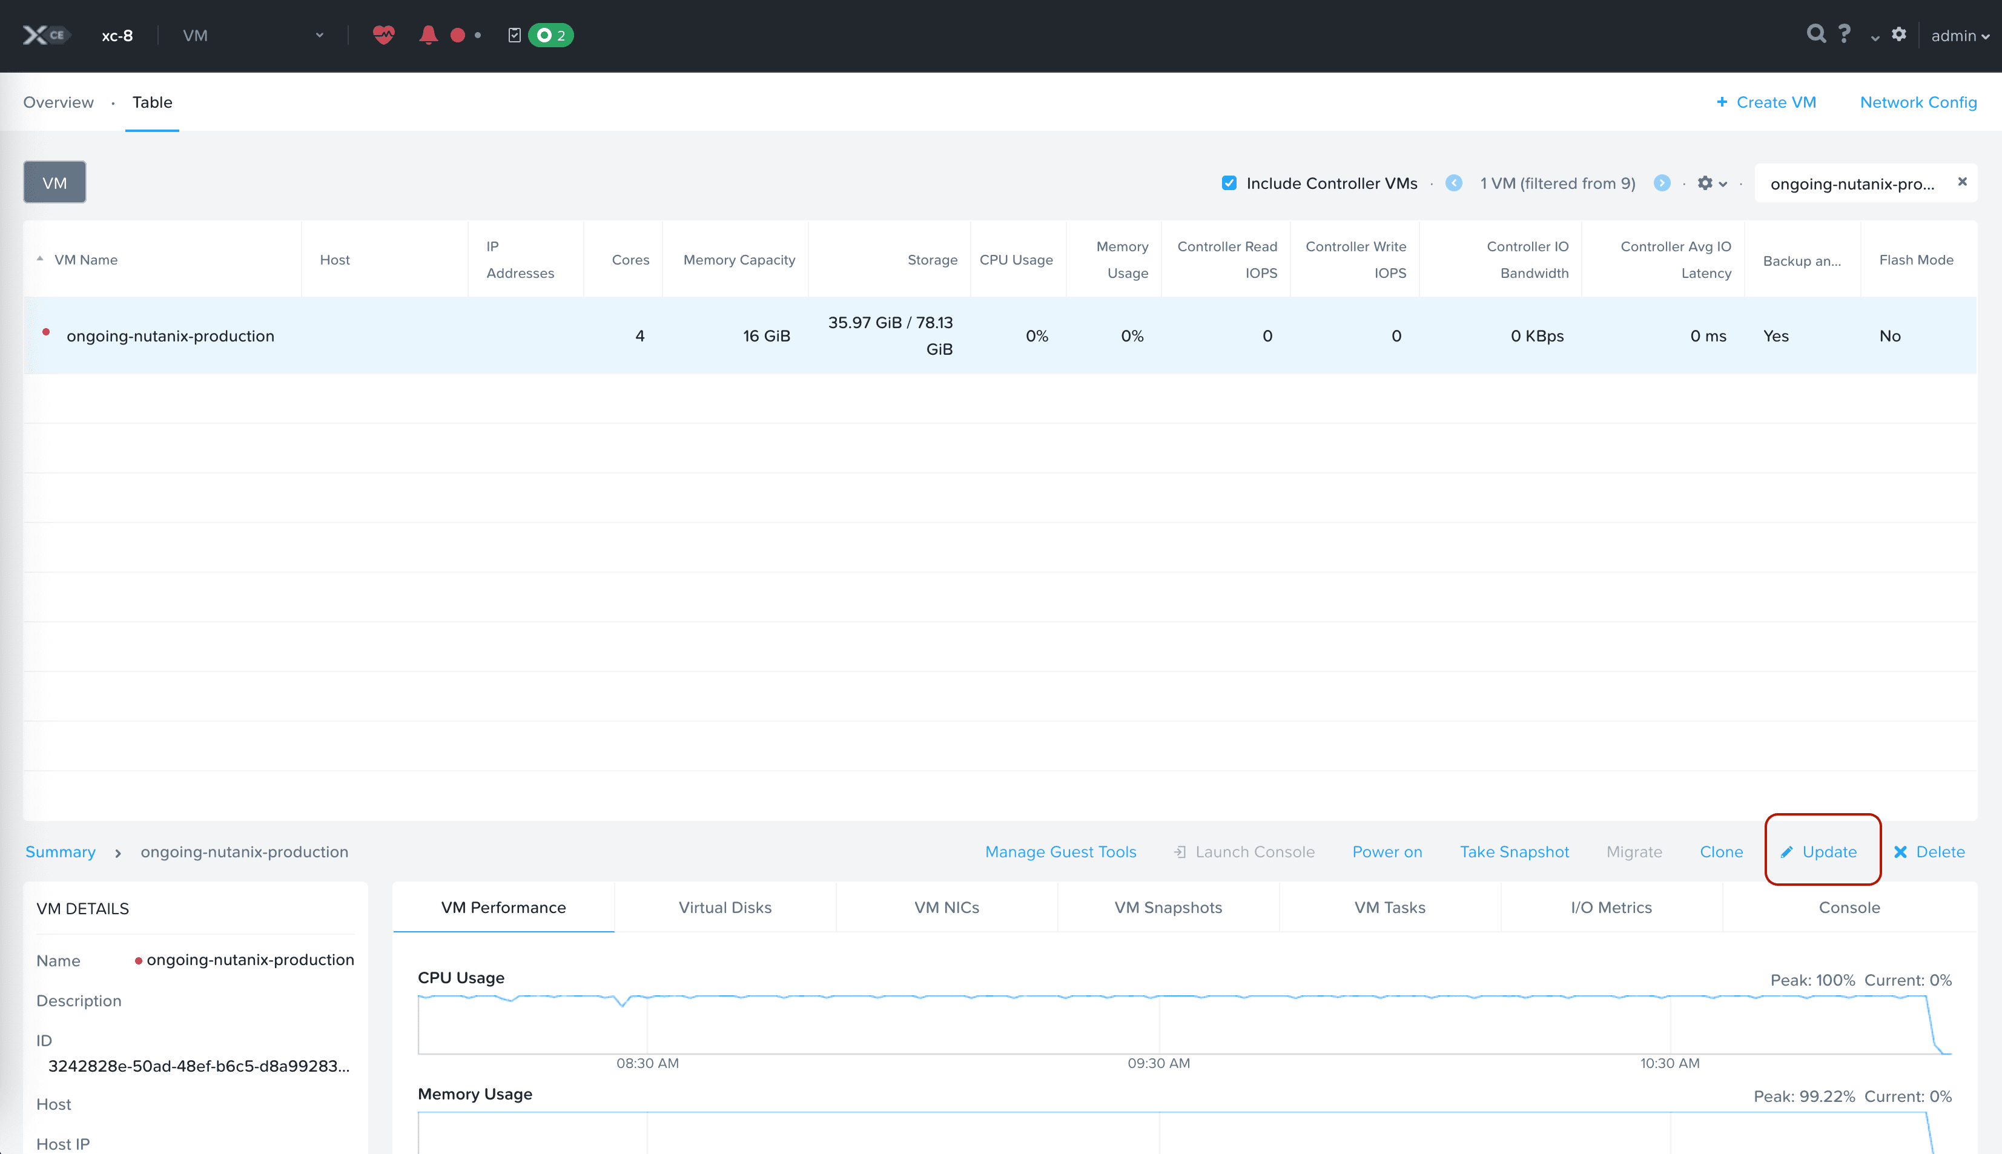
Task: Click inside the VM search filter field
Action: coord(1855,183)
